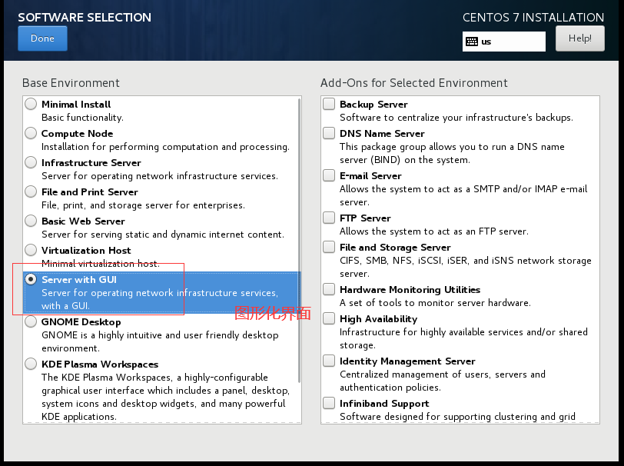
Task: Enable High Availability checkbox
Action: [x=329, y=318]
